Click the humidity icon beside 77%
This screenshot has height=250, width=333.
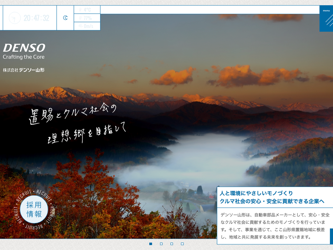[80, 18]
